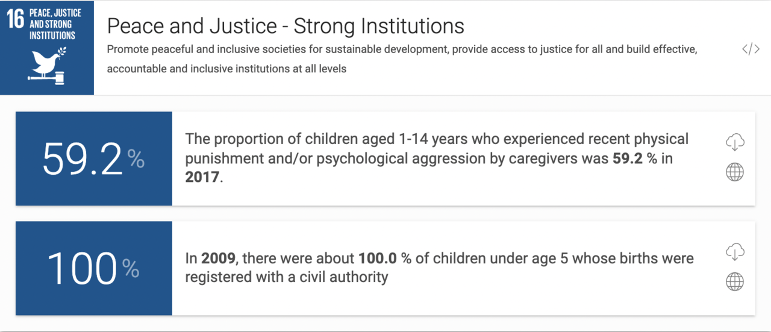The image size is (771, 332).
Task: Download the birth registration indicator data
Action: coord(735,252)
